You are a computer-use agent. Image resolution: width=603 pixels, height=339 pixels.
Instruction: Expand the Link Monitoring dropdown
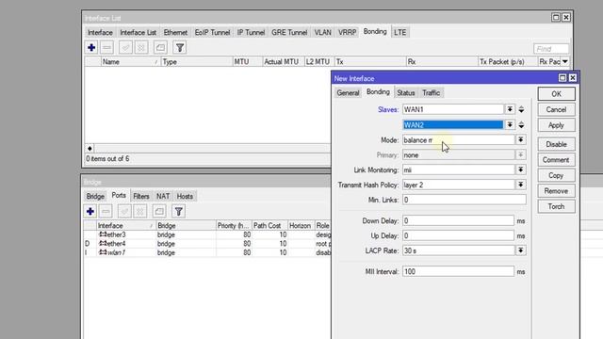click(x=520, y=169)
